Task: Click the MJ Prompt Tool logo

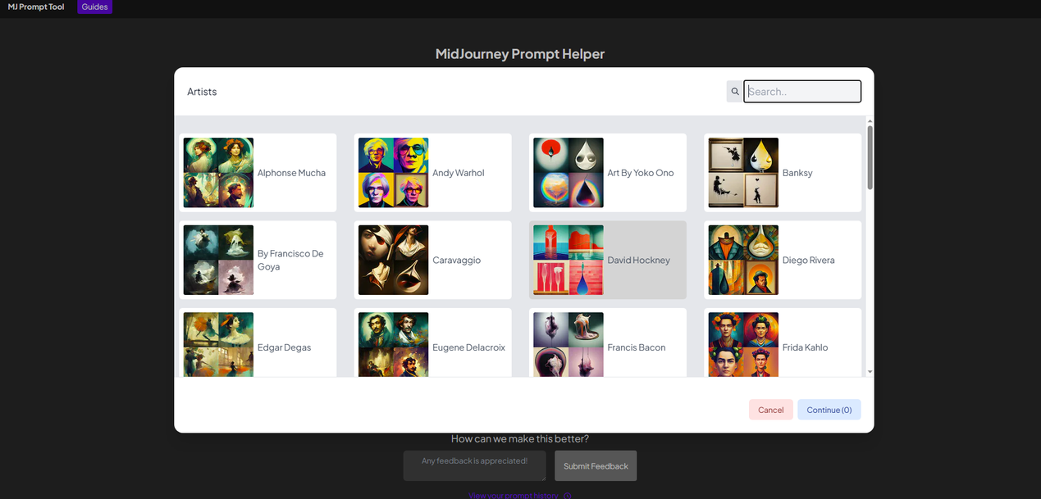Action: [x=36, y=7]
